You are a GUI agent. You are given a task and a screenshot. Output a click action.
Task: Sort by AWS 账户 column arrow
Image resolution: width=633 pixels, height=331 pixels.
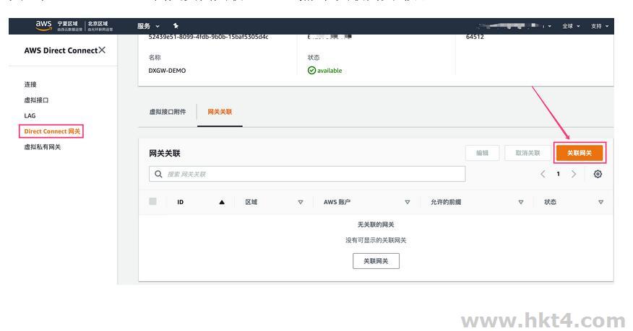pyautogui.click(x=408, y=202)
